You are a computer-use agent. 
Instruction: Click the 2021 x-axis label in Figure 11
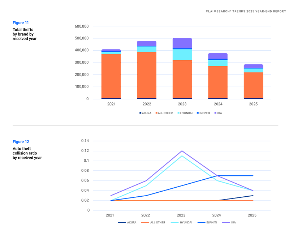pos(111,104)
